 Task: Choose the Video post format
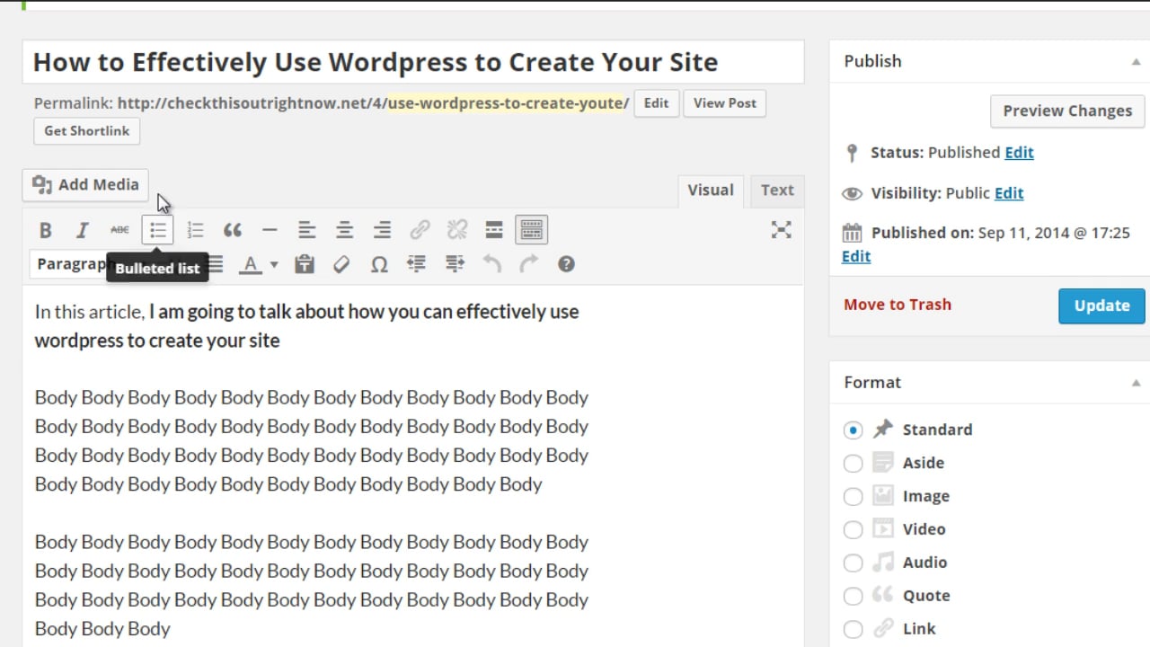click(853, 529)
